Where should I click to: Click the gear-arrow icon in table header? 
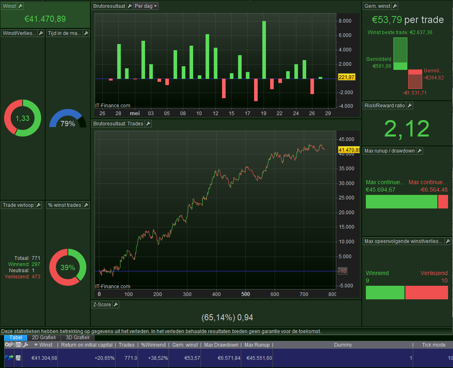pyautogui.click(x=9, y=345)
